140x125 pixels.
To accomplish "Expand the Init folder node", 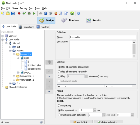I will coord(10,47).
